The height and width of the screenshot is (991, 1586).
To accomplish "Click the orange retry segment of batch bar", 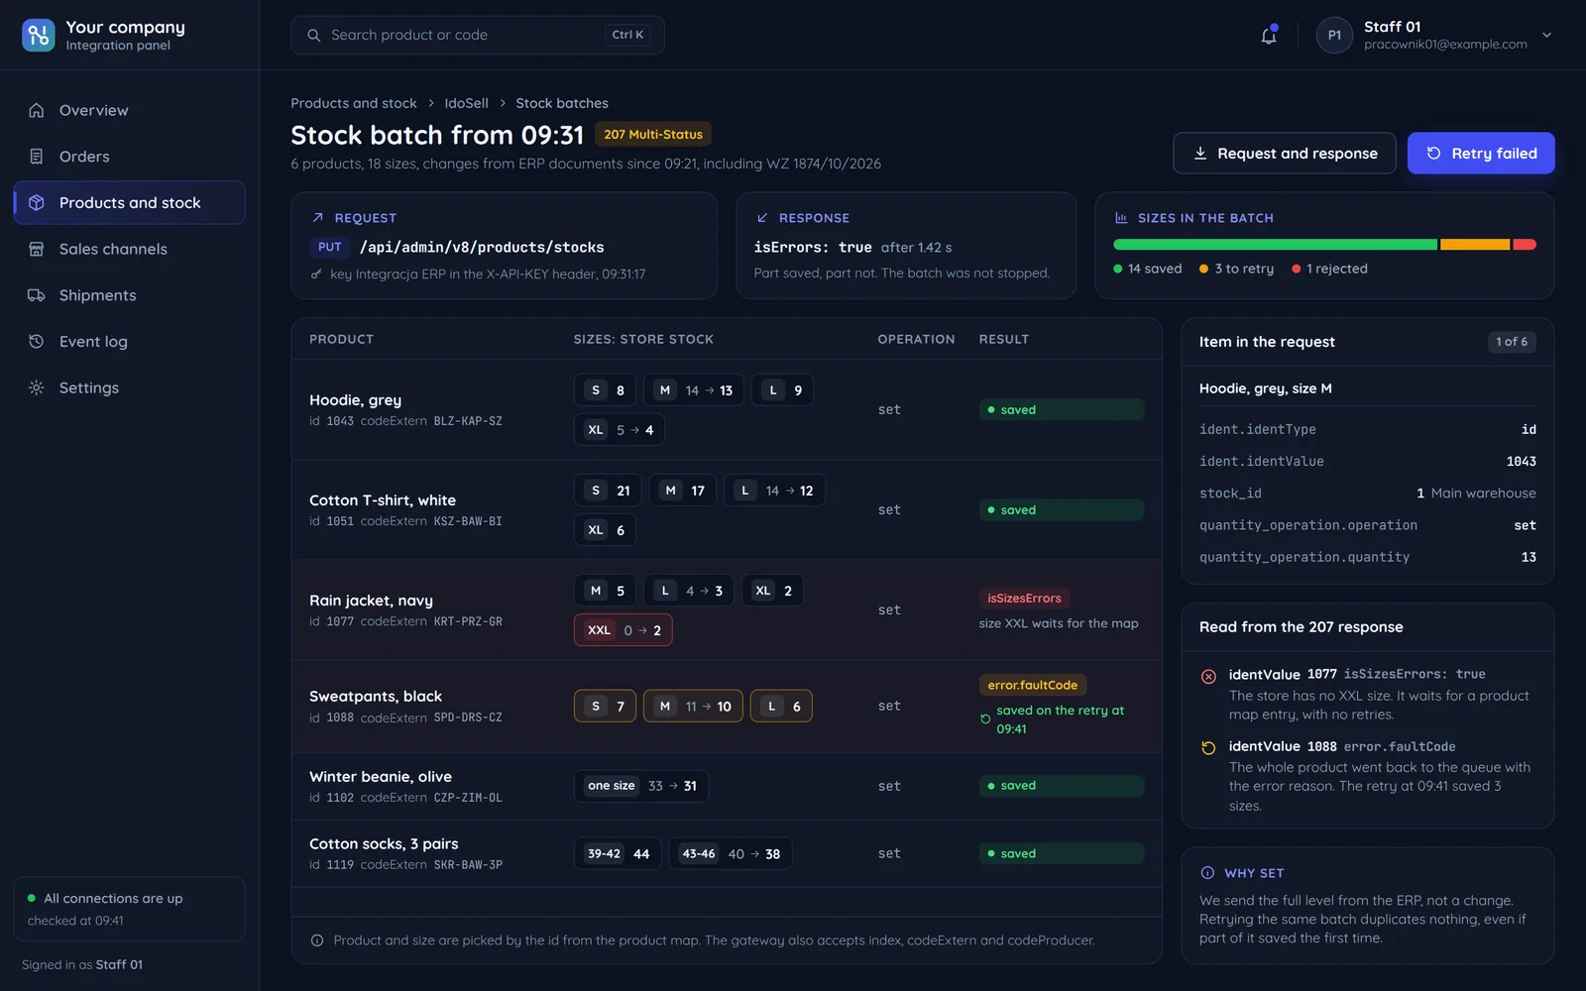I will pyautogui.click(x=1475, y=244).
